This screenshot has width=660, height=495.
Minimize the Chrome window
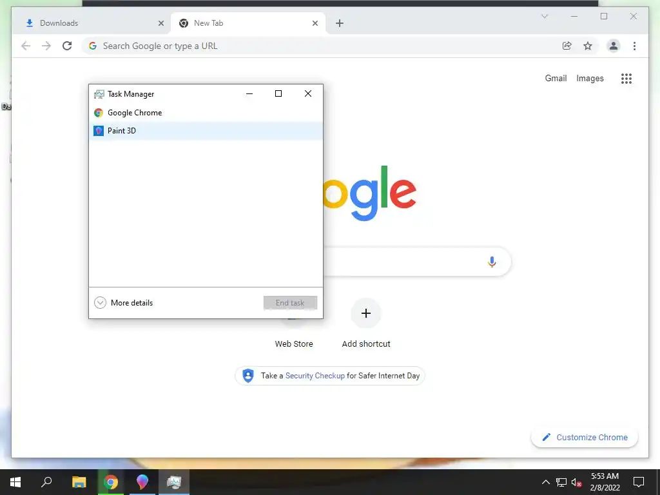tap(574, 16)
